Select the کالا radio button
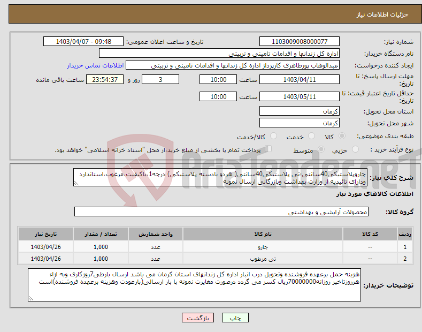The width and height of the screenshot is (422, 332). pyautogui.click(x=342, y=136)
